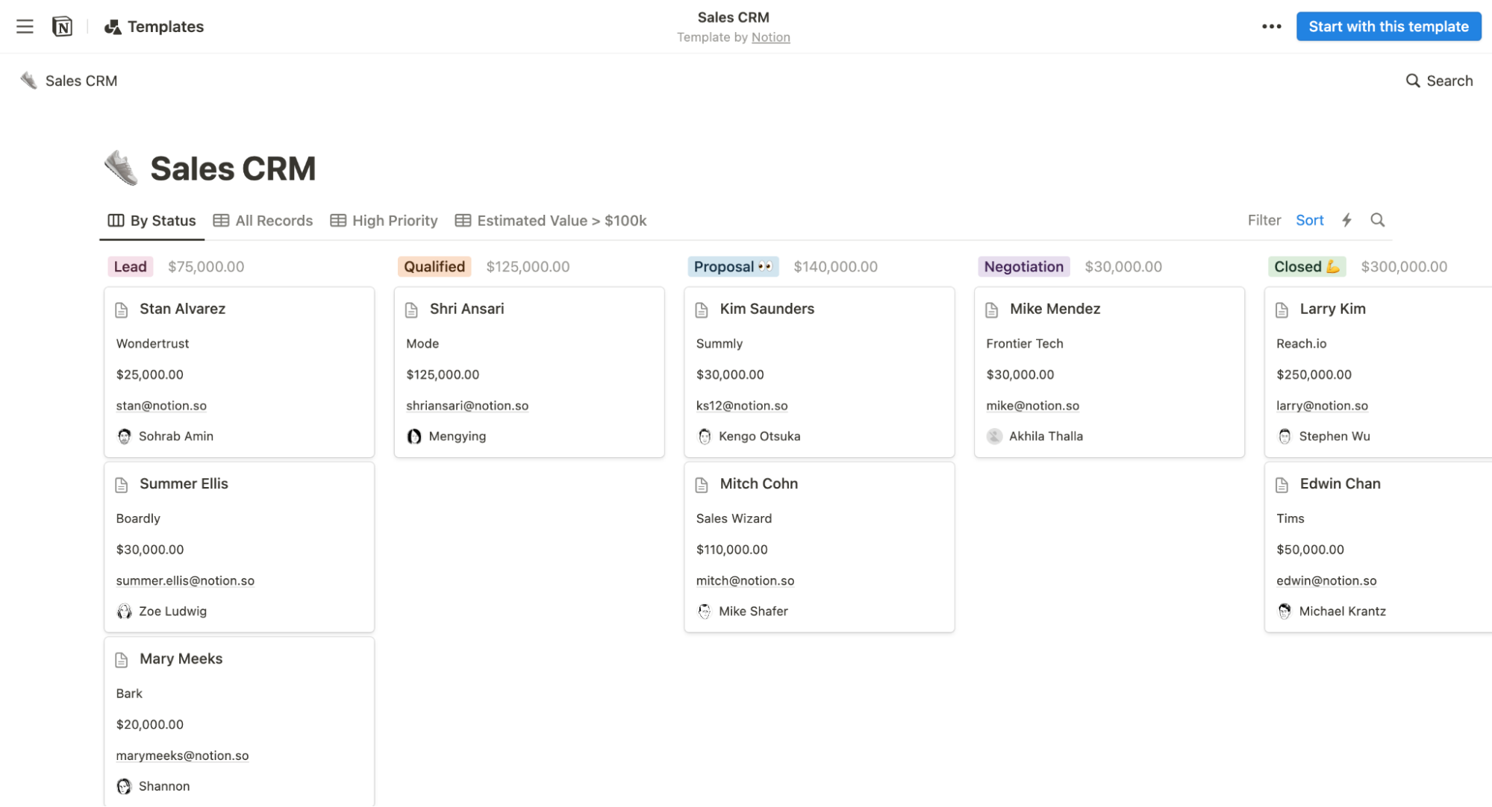This screenshot has width=1492, height=807.
Task: Click email mike@notion.so
Action: (x=1032, y=406)
